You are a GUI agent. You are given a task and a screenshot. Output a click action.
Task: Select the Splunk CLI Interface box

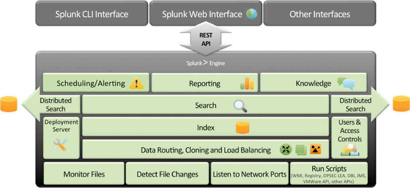coord(92,13)
